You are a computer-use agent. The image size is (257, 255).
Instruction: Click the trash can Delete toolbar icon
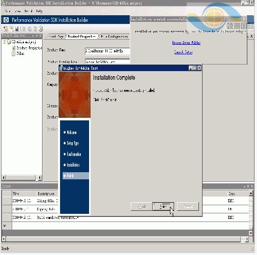tap(35, 29)
